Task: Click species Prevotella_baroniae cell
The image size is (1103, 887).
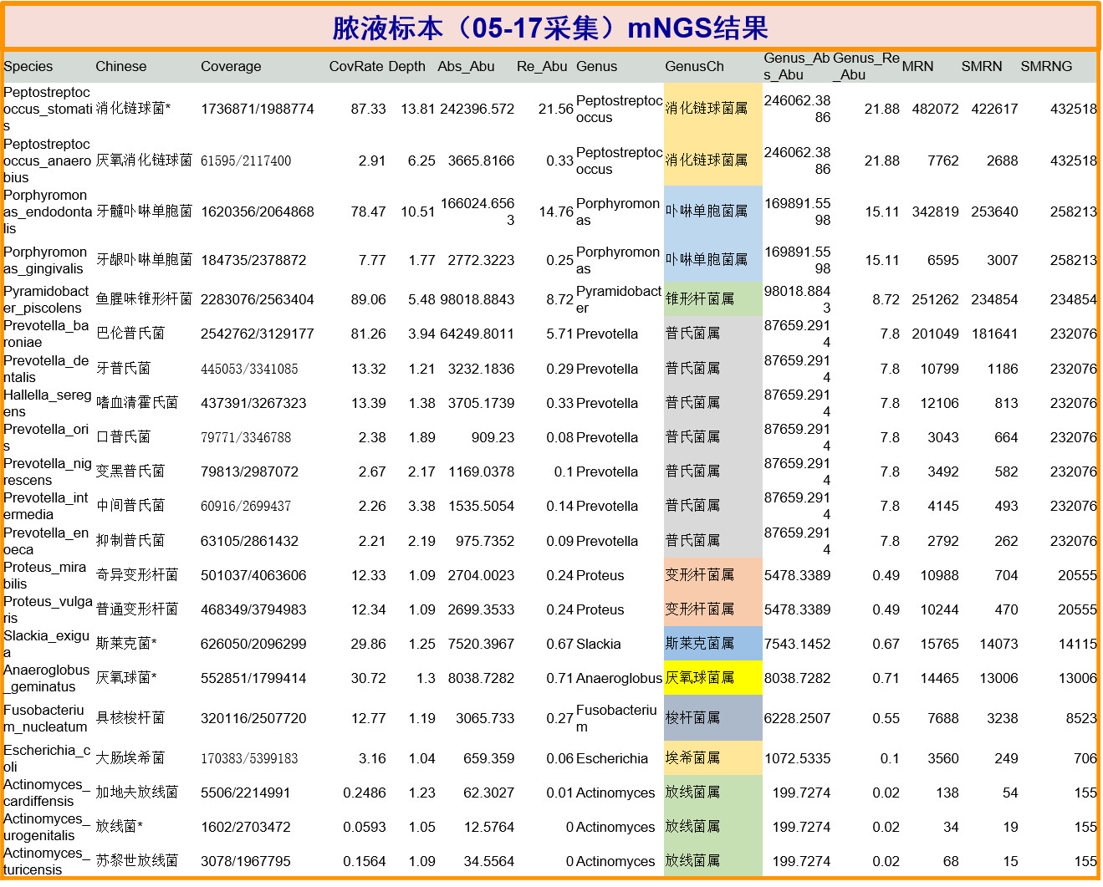Action: click(x=46, y=334)
